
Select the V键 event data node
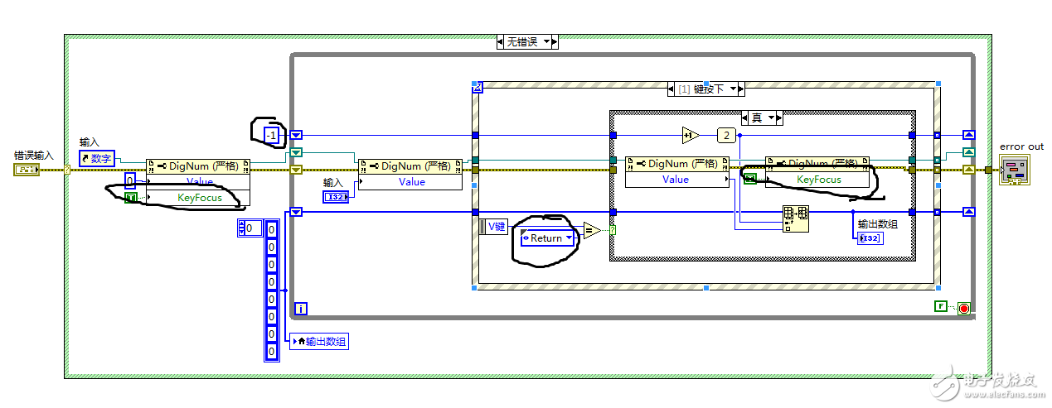click(493, 225)
